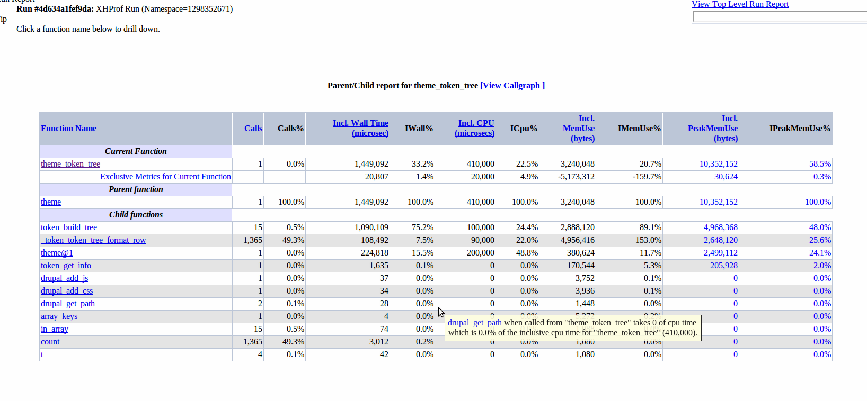Open the parent function theme link
The width and height of the screenshot is (867, 401).
click(51, 202)
